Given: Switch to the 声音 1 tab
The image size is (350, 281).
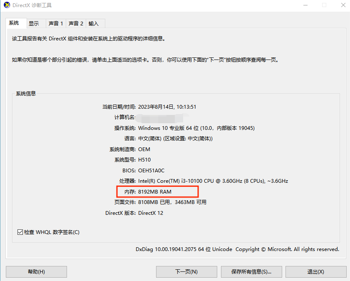Looking at the screenshot, I should click(x=55, y=23).
